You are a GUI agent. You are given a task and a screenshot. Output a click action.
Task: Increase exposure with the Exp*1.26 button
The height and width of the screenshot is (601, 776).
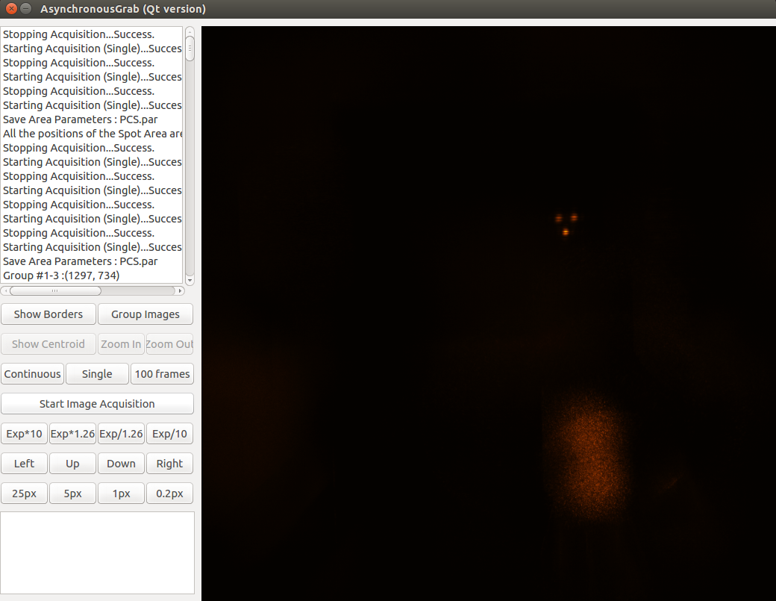[x=73, y=434]
